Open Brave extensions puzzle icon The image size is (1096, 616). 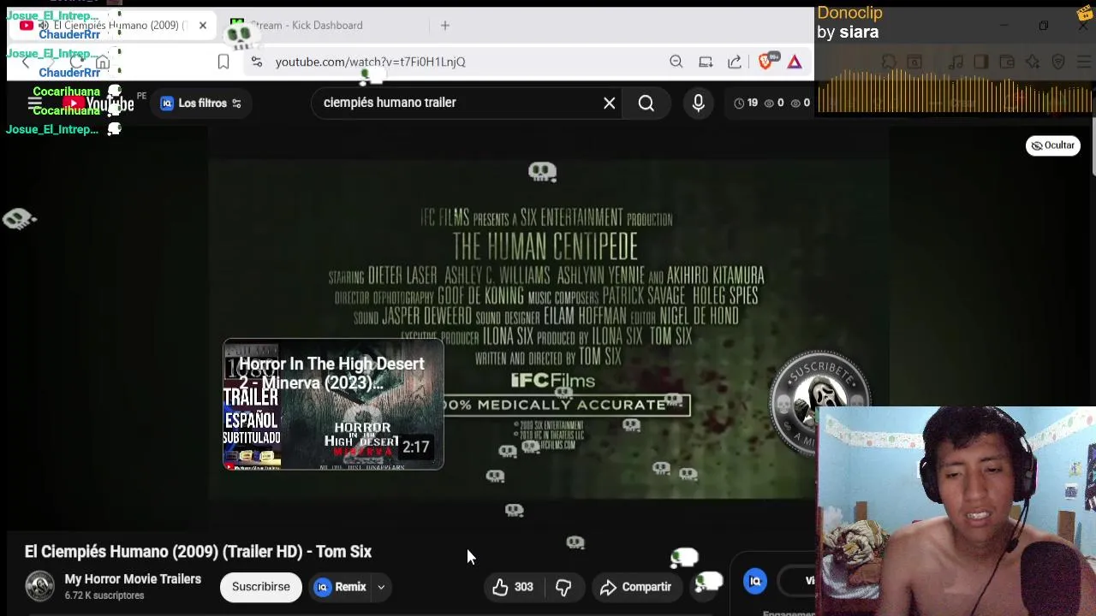[888, 62]
